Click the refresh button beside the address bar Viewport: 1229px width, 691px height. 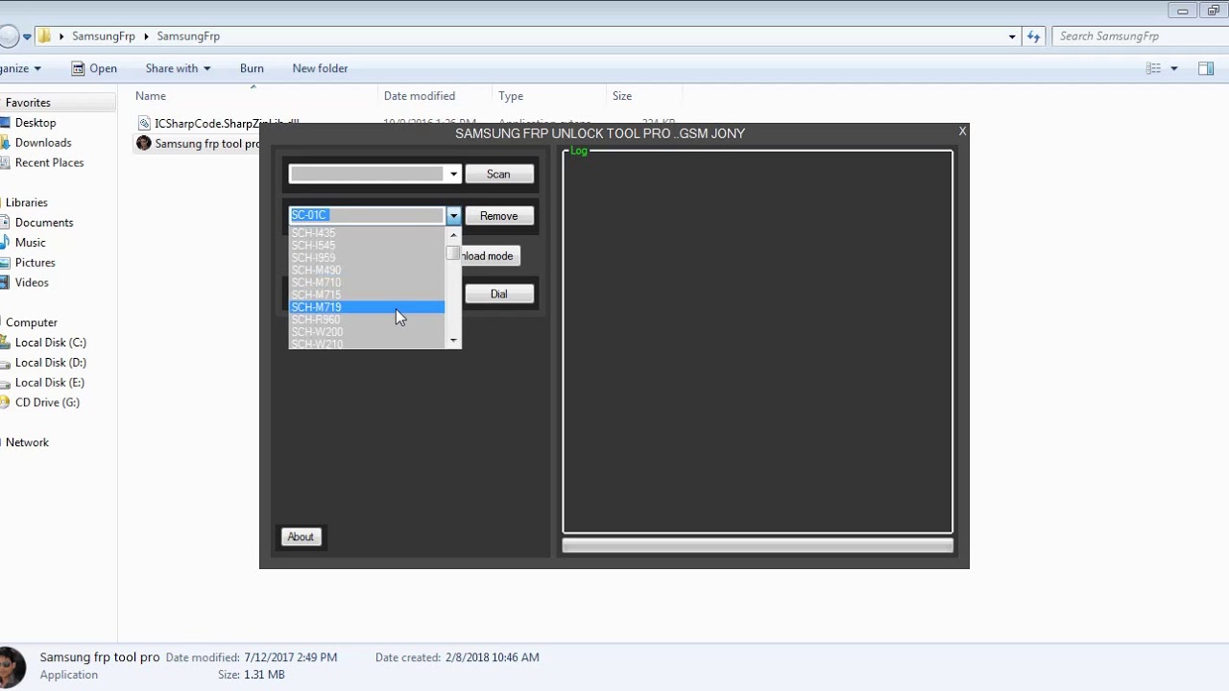[1033, 36]
